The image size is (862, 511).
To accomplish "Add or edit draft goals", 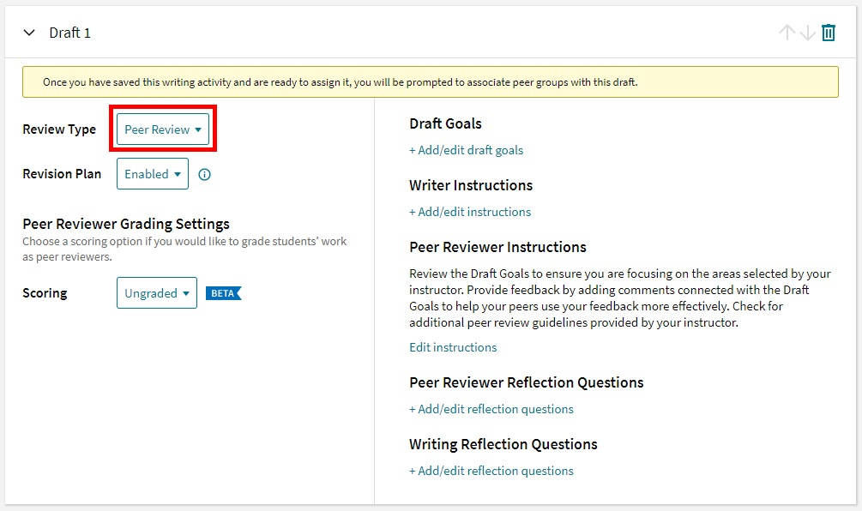I will point(467,150).
